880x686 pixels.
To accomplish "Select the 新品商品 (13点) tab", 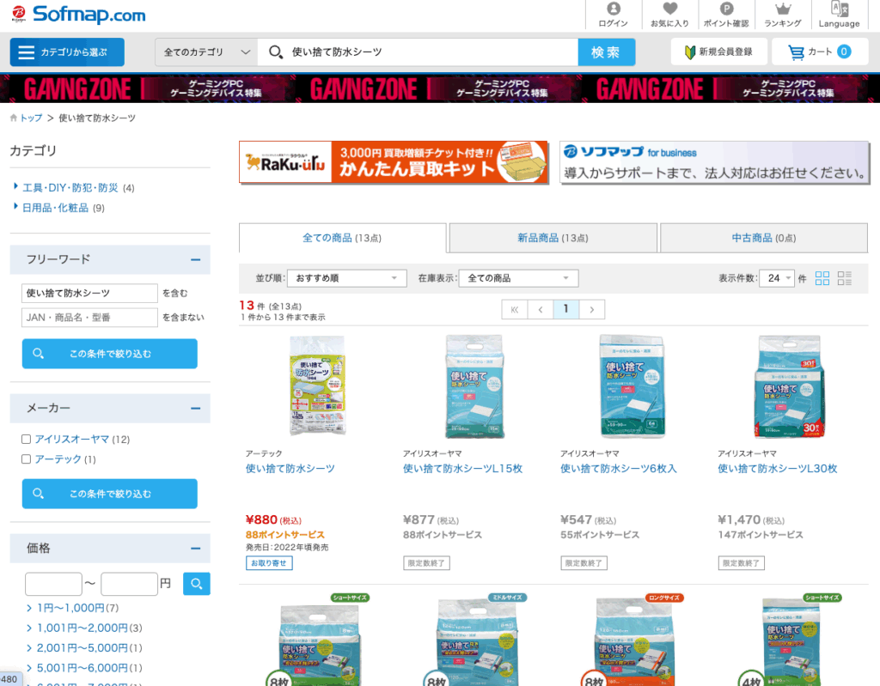I will (553, 238).
